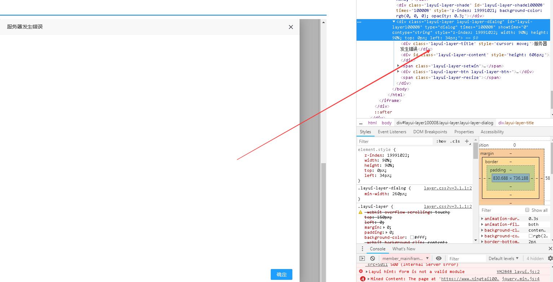Clear the console with the ban icon
553x282 pixels.
coord(372,258)
